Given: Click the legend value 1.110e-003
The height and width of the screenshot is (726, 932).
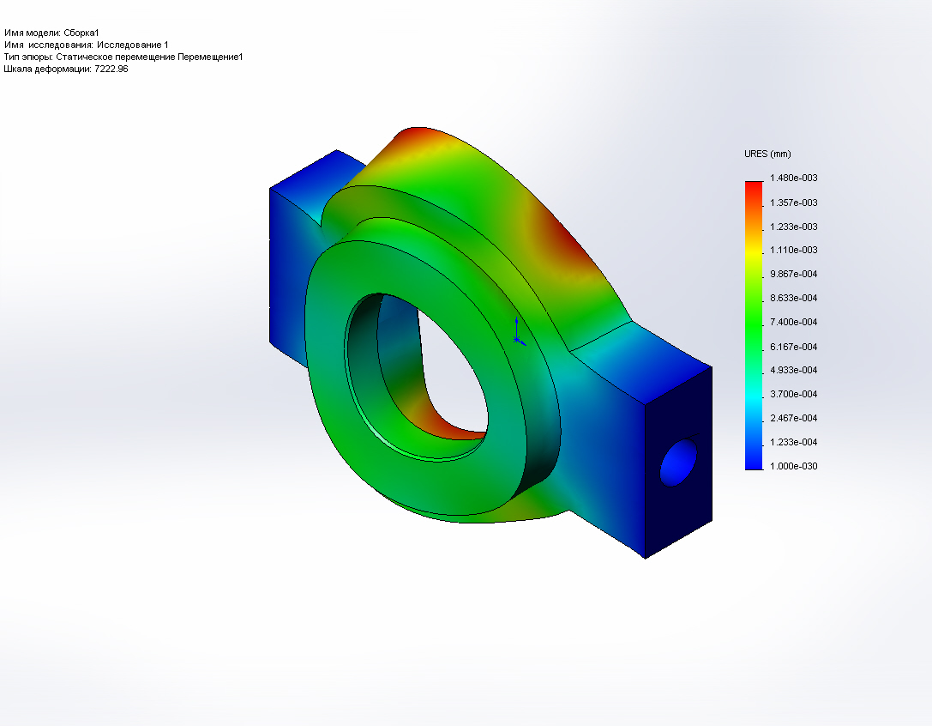Looking at the screenshot, I should [793, 250].
